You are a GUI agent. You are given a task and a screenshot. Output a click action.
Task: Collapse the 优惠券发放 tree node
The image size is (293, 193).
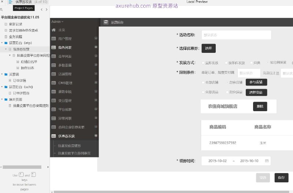(6, 49)
